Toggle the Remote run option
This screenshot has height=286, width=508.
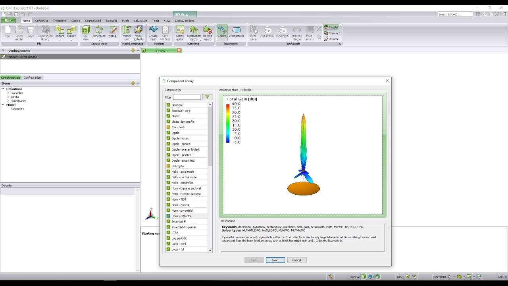[x=331, y=39]
